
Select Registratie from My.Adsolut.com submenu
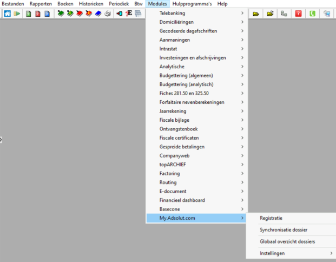click(271, 218)
